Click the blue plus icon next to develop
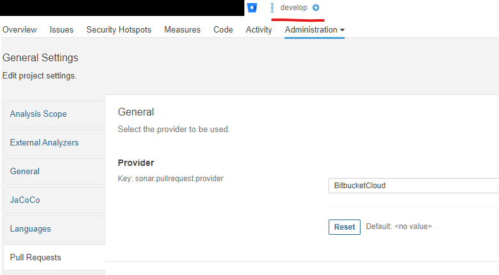 click(x=316, y=8)
